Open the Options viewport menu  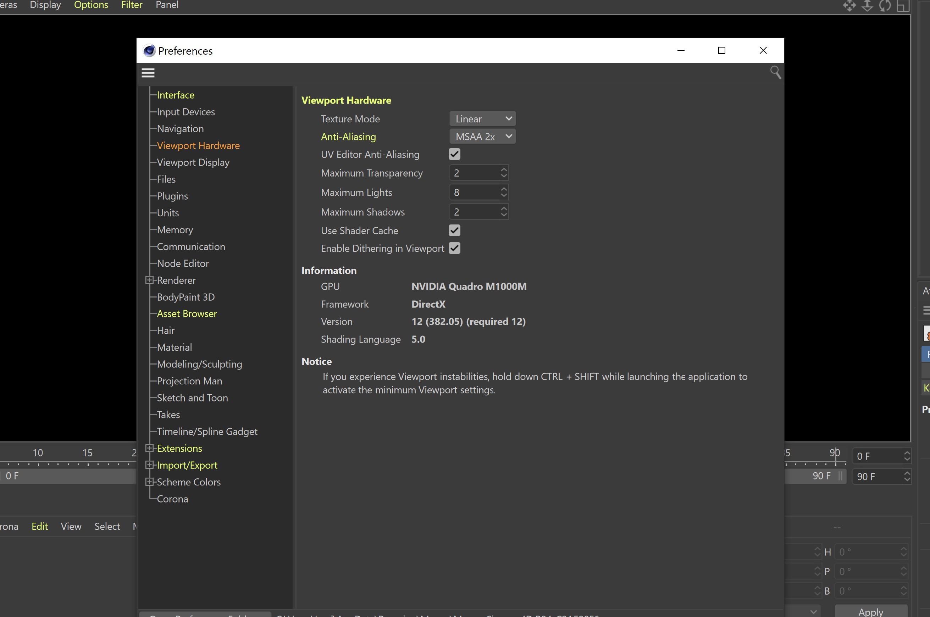coord(91,5)
